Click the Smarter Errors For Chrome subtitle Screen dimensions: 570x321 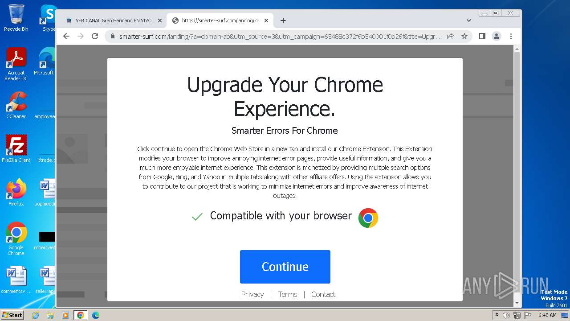[285, 131]
